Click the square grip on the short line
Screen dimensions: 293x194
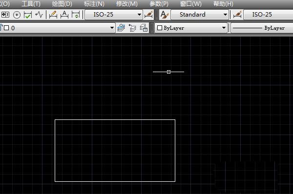pos(168,72)
